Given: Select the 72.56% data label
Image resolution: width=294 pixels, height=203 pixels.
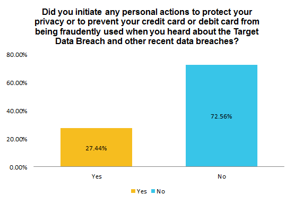Looking at the screenshot, I should (221, 116).
